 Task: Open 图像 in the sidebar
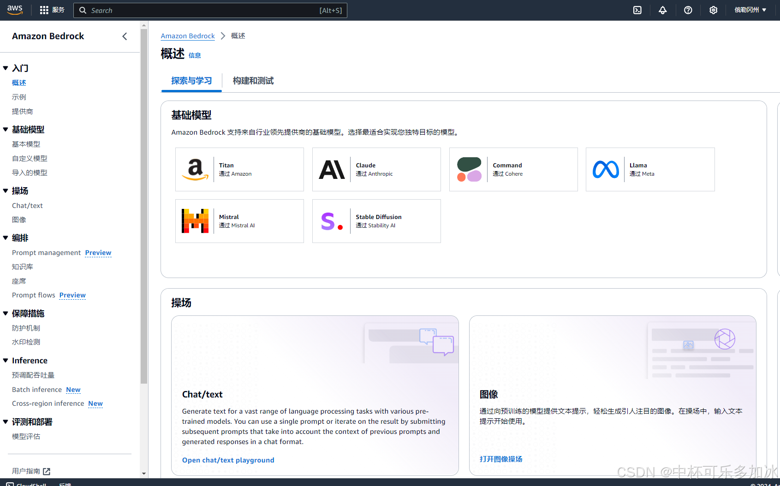point(19,220)
